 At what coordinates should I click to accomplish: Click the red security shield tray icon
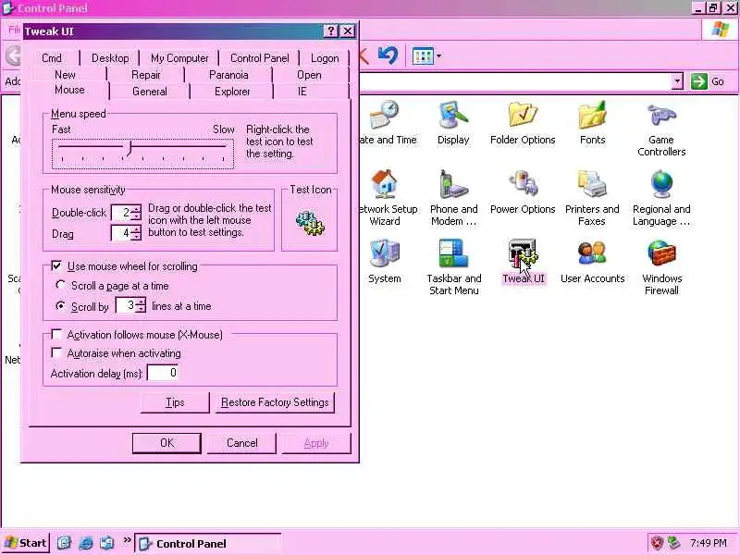click(x=657, y=543)
